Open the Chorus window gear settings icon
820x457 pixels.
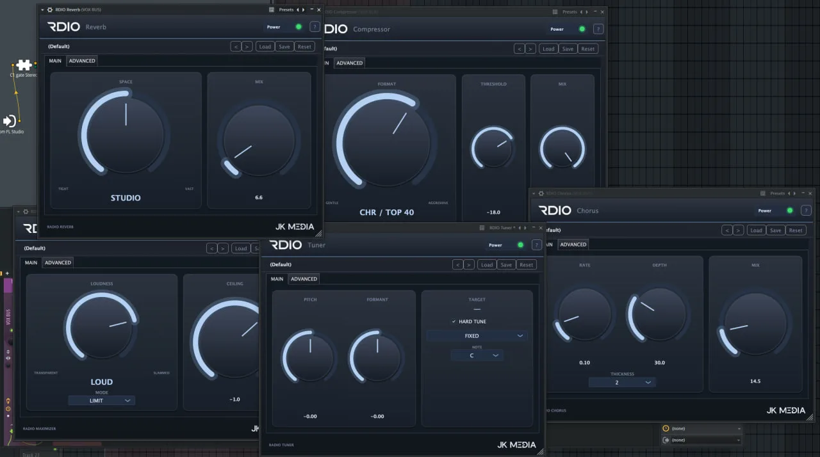pyautogui.click(x=542, y=193)
